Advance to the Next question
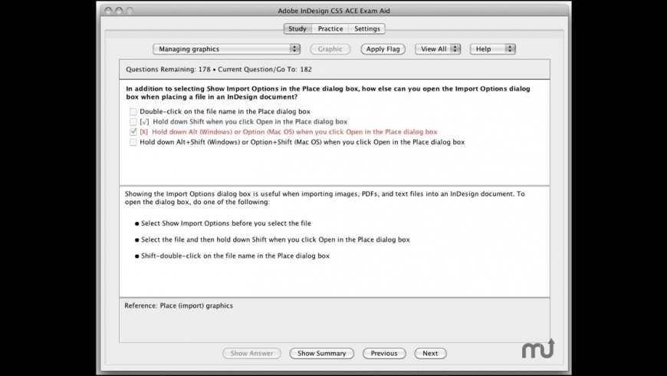 tap(430, 354)
